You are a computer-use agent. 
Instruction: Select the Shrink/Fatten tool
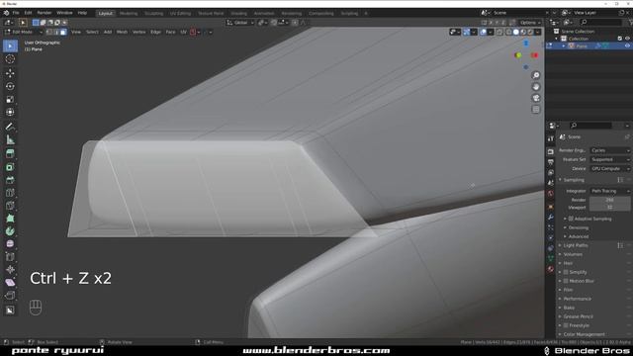click(x=10, y=270)
